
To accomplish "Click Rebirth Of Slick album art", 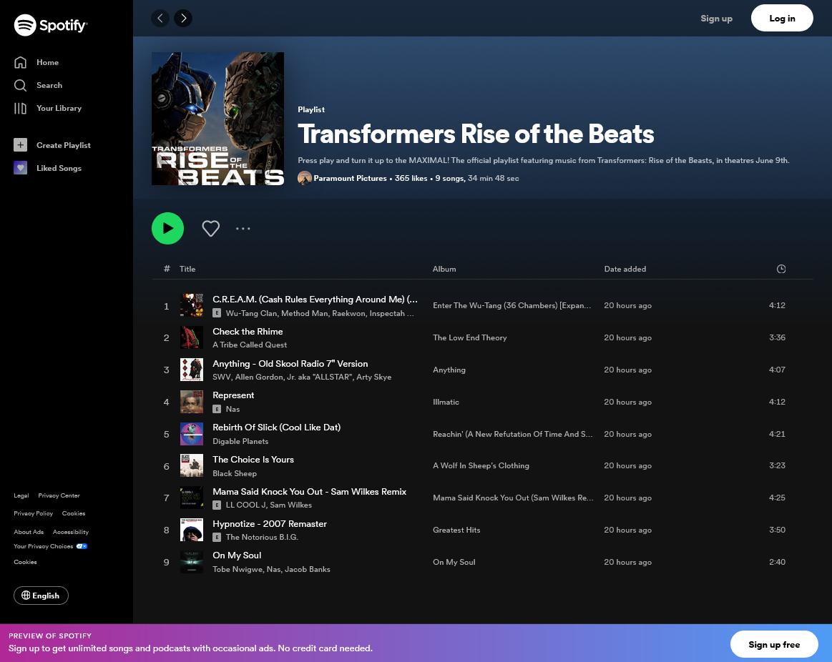I will [x=192, y=434].
